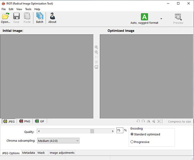
Task: Click the fit to window icon
Action: click(x=96, y=62)
